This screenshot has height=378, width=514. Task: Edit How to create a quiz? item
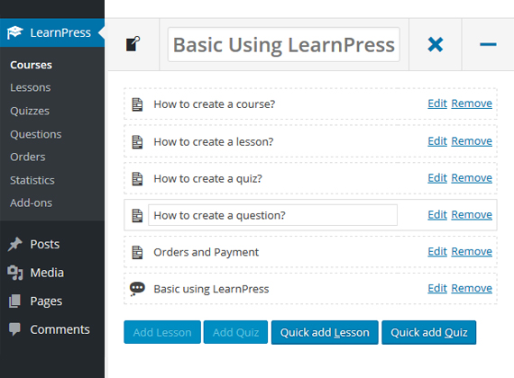click(x=437, y=178)
